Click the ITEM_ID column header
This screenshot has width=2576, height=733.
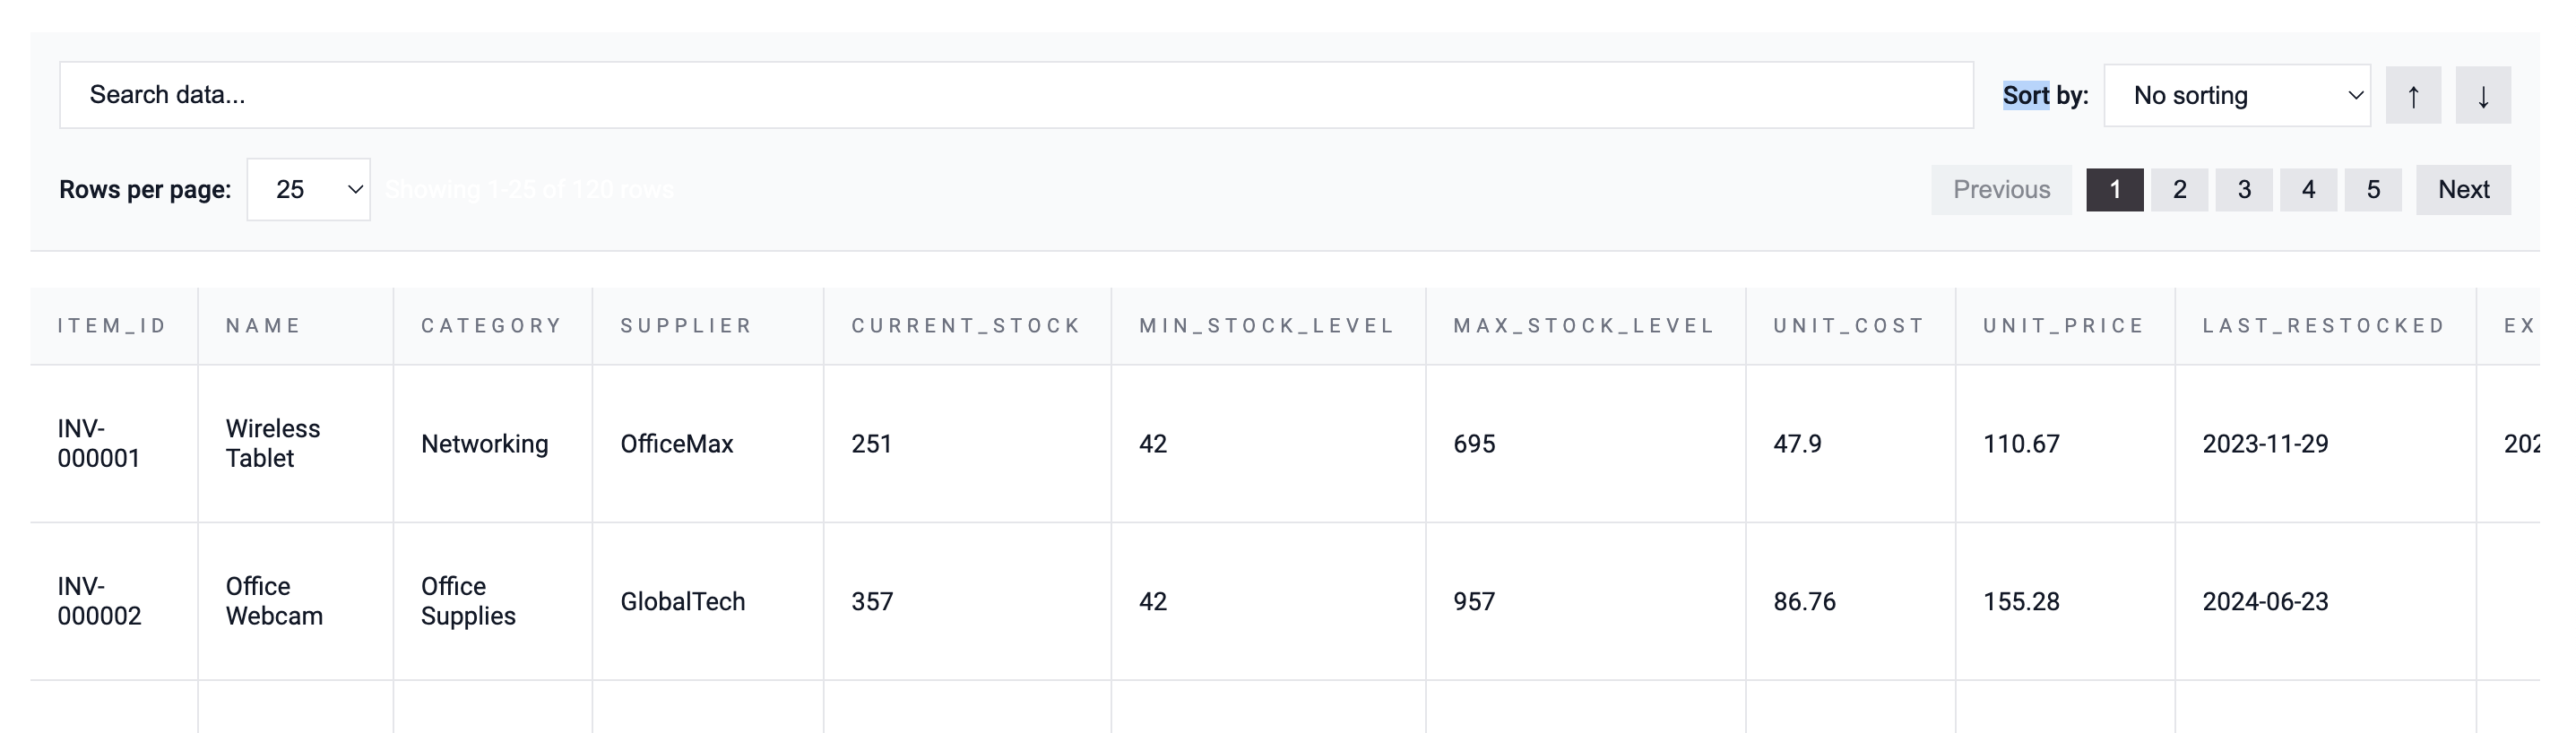112,326
